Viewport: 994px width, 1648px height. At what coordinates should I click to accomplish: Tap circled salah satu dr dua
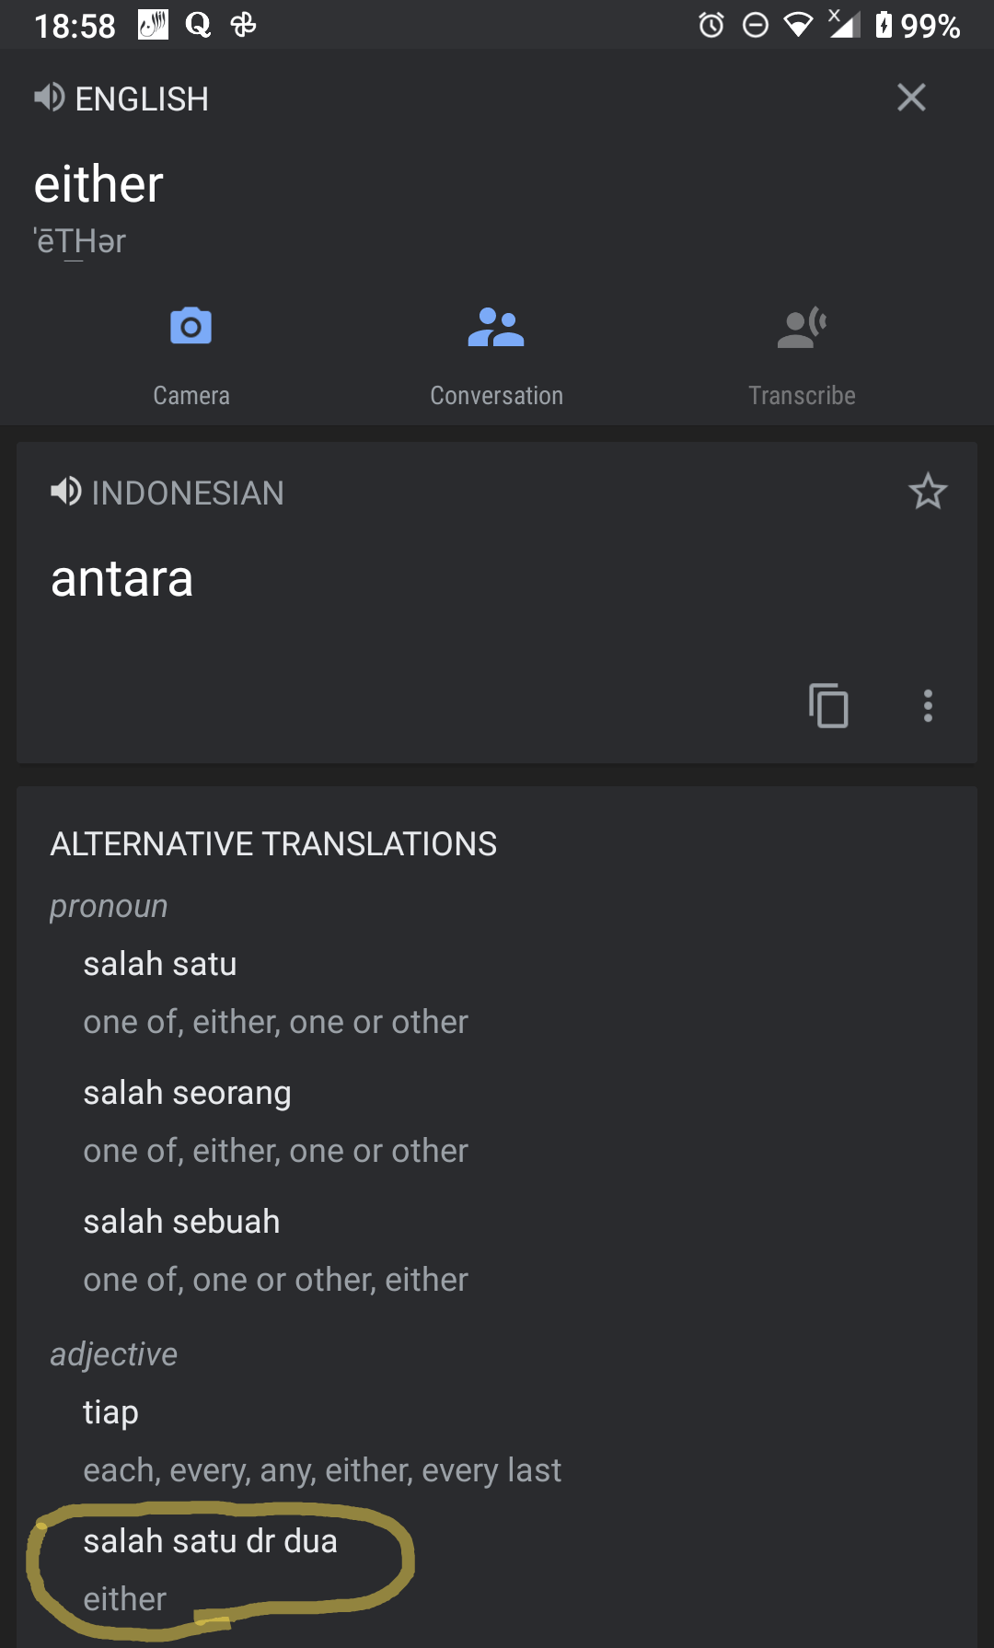click(210, 1541)
